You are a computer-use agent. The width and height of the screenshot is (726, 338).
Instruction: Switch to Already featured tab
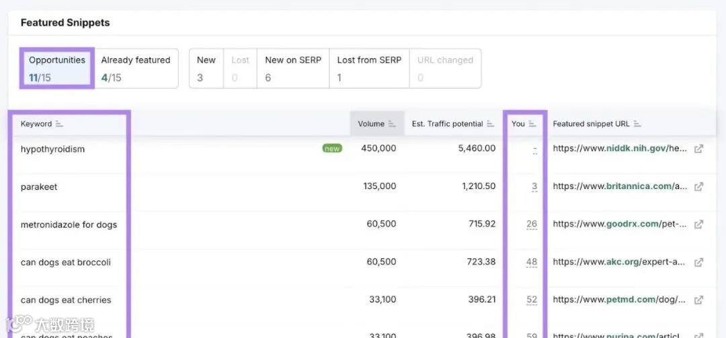[136, 68]
